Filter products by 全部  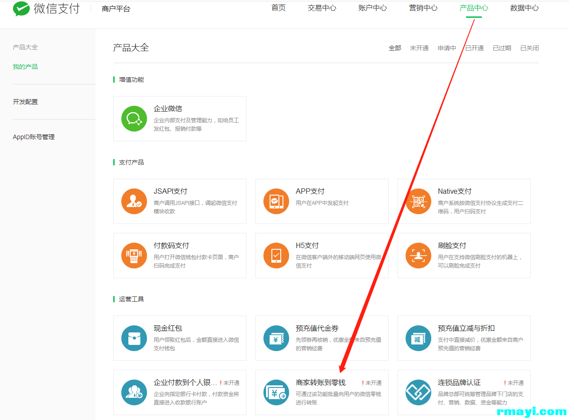[395, 48]
